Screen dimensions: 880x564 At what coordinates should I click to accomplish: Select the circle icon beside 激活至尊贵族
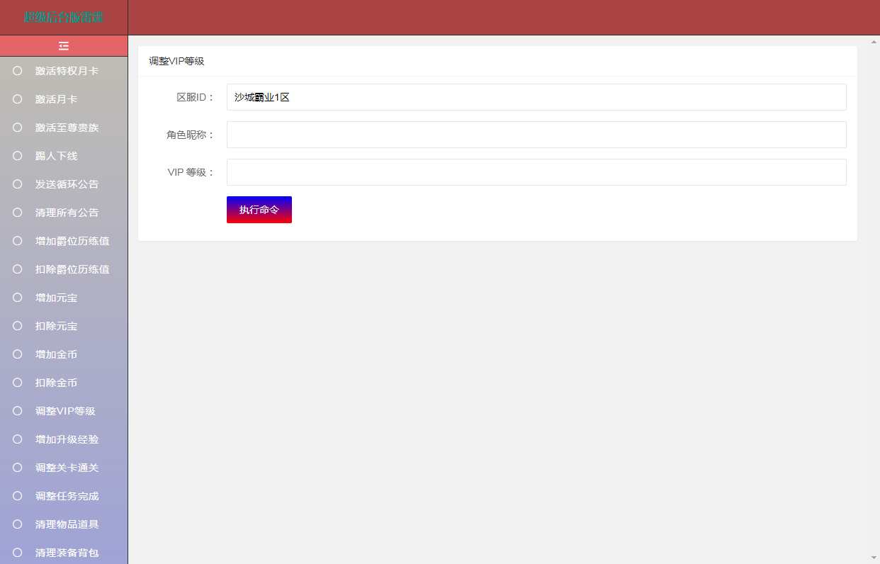pyautogui.click(x=16, y=128)
